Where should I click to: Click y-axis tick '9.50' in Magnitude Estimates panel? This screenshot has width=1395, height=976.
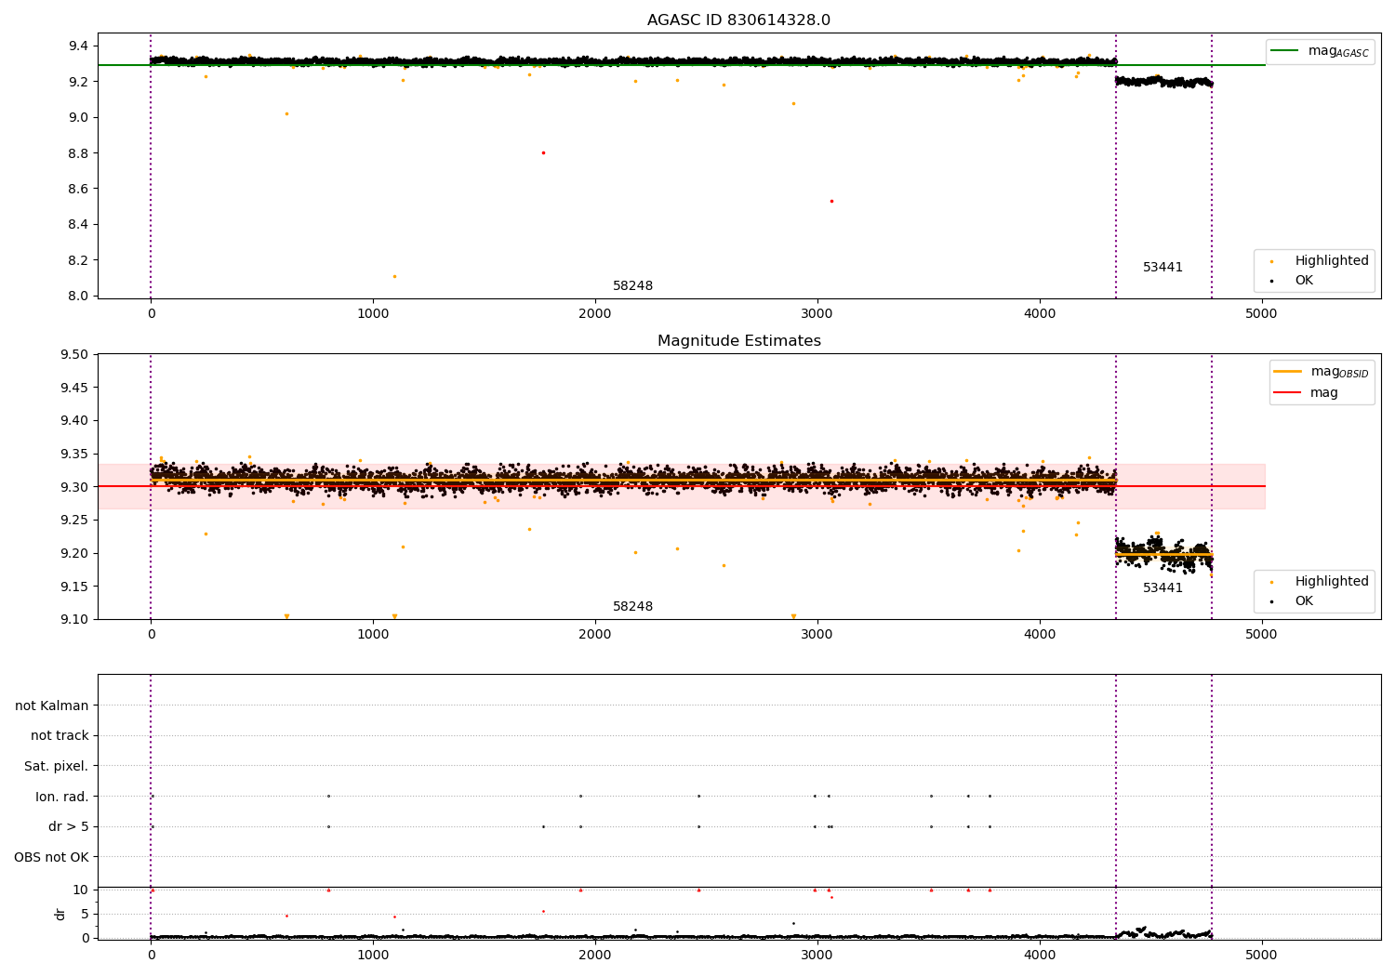pos(76,355)
